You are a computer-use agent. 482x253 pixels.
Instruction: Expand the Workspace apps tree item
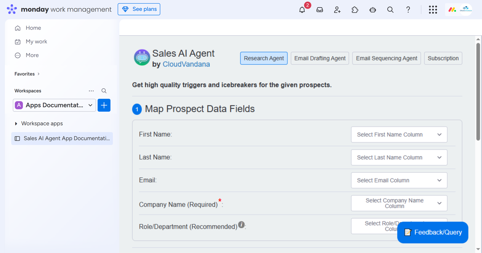click(x=16, y=123)
